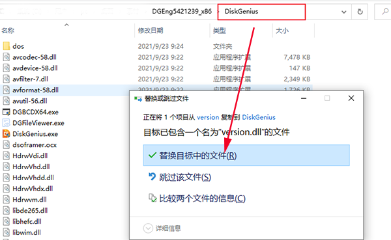Click the avformat-58.dll file icon
Viewport: 391px width, 240px height.
coord(7,90)
